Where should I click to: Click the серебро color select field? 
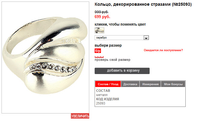(122, 38)
